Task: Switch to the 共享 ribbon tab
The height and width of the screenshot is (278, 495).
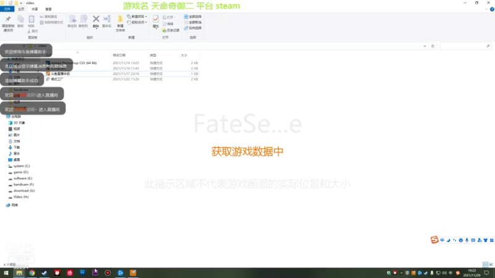Action: 35,9
